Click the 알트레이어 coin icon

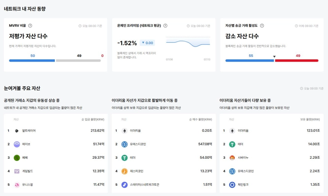[x=17, y=131]
